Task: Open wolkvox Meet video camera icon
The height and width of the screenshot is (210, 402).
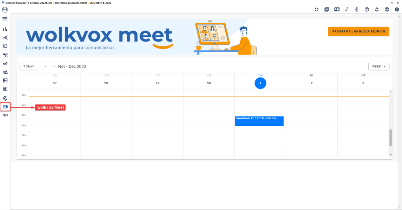Action: click(5, 107)
